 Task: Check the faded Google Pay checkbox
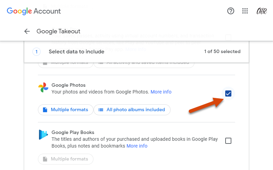click(228, 37)
